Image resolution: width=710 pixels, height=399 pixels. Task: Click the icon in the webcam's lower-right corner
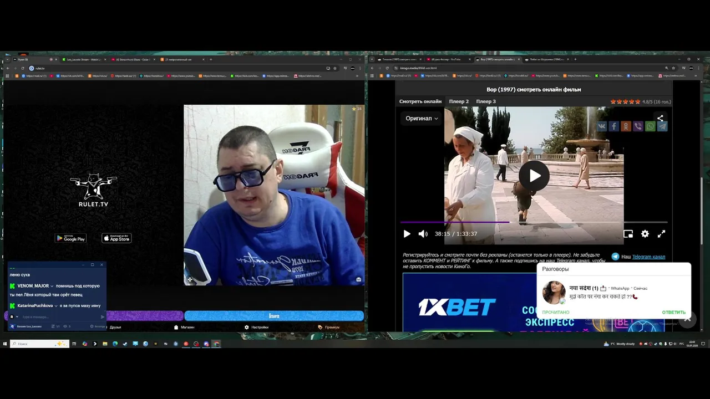358,279
